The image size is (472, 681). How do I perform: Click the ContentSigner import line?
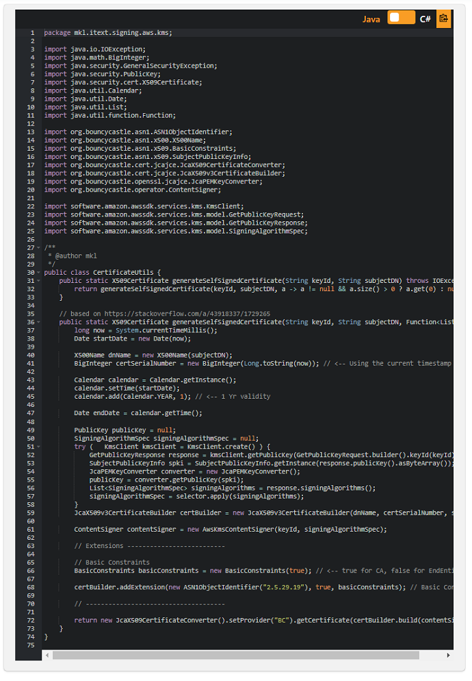pos(132,189)
